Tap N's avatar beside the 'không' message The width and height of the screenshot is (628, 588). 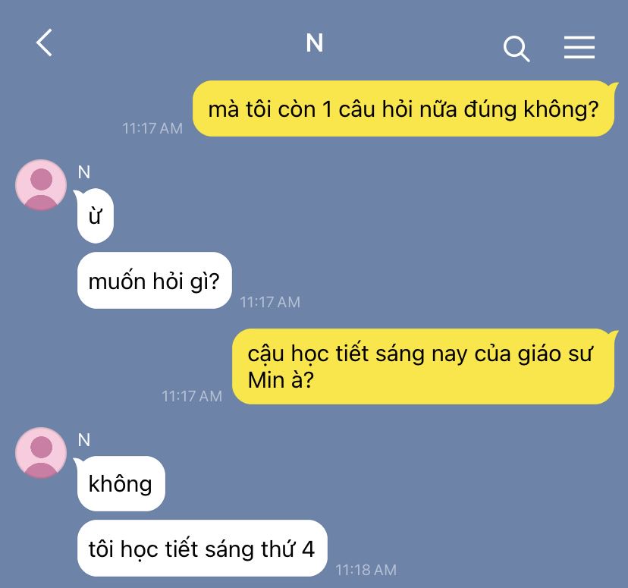[41, 453]
